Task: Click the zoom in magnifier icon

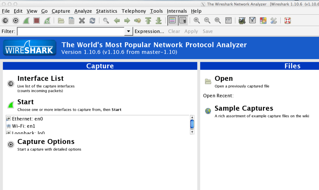Action: [197, 21]
